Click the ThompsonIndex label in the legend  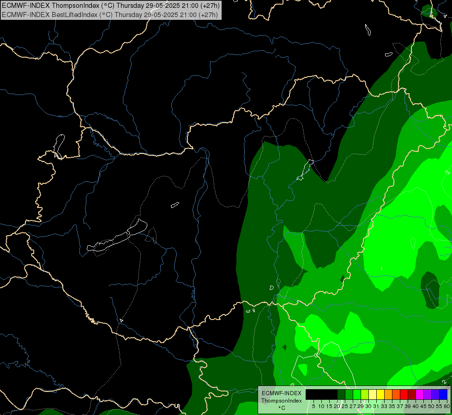click(x=282, y=401)
